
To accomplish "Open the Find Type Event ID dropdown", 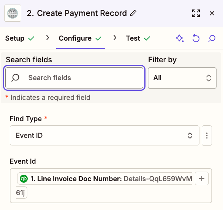I will pos(104,135).
